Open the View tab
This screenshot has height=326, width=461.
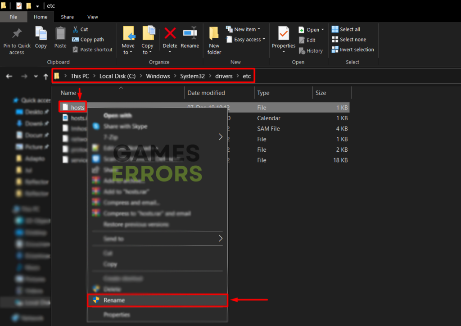tap(93, 17)
